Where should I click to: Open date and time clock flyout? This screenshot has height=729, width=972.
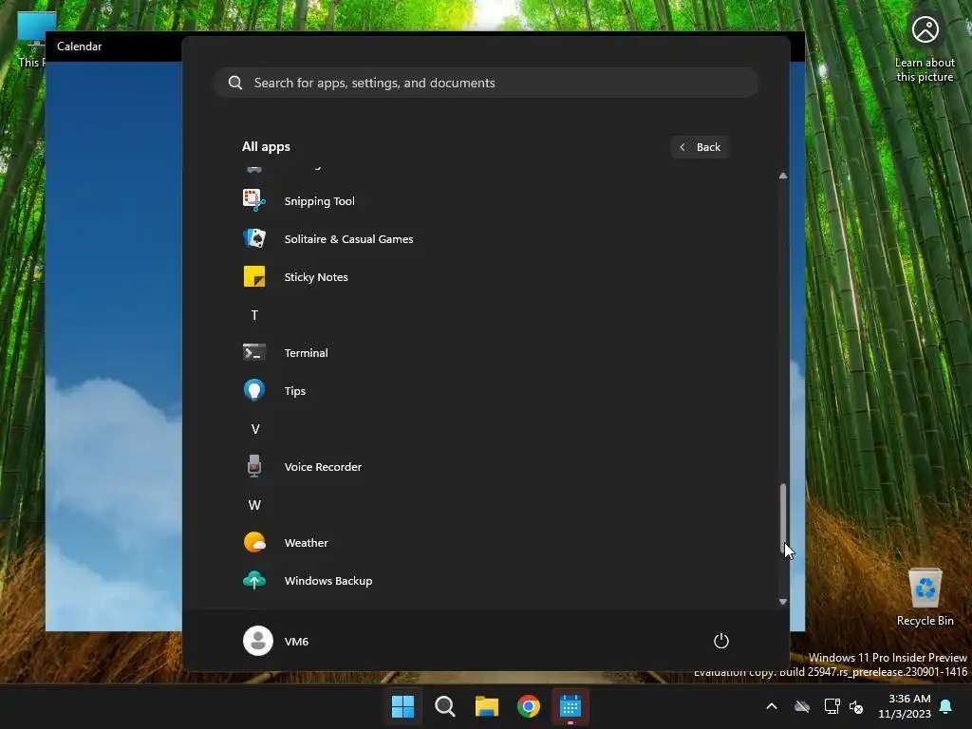(x=905, y=706)
